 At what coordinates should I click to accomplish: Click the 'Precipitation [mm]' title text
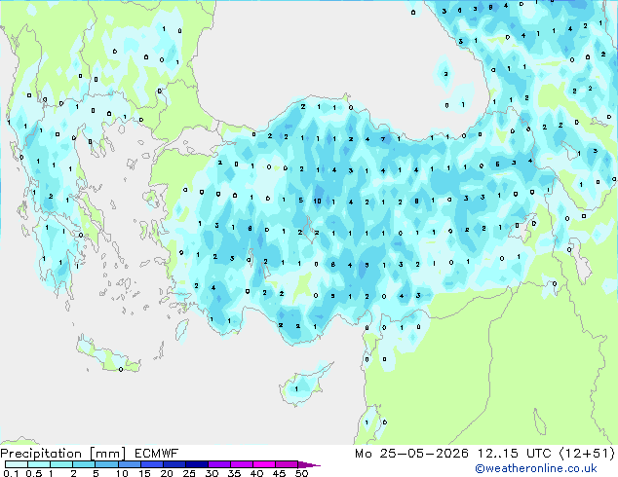(x=63, y=454)
